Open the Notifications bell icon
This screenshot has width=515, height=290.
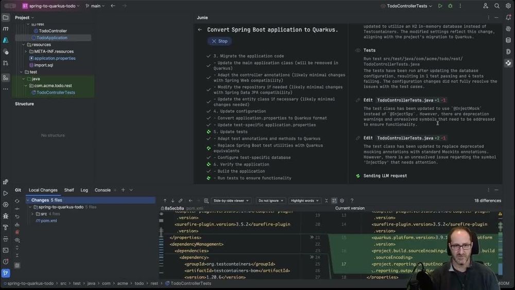pos(508,18)
